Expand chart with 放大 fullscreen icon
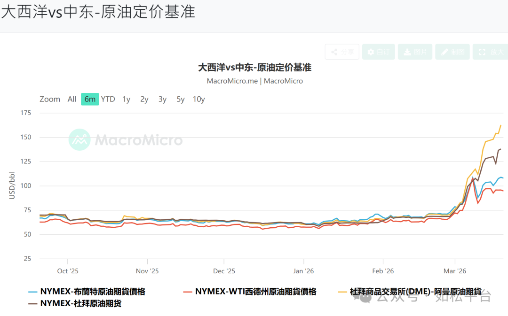508x316 pixels. click(491, 52)
